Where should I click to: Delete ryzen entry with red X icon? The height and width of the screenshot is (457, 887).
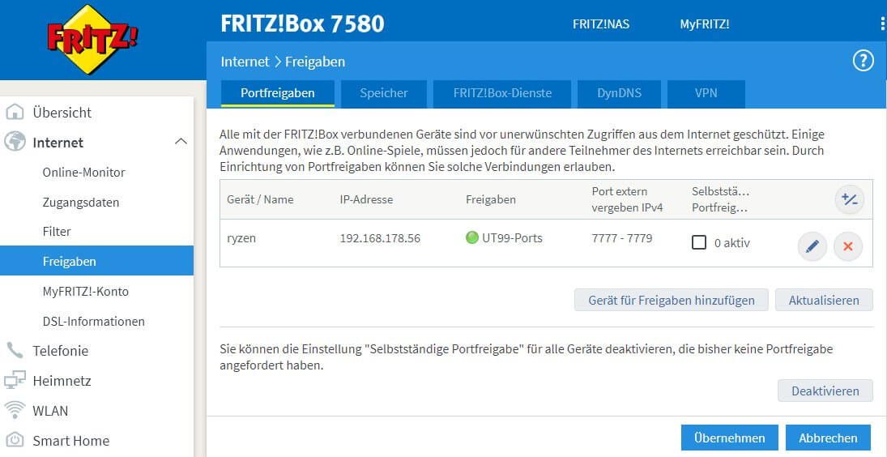[x=848, y=246]
